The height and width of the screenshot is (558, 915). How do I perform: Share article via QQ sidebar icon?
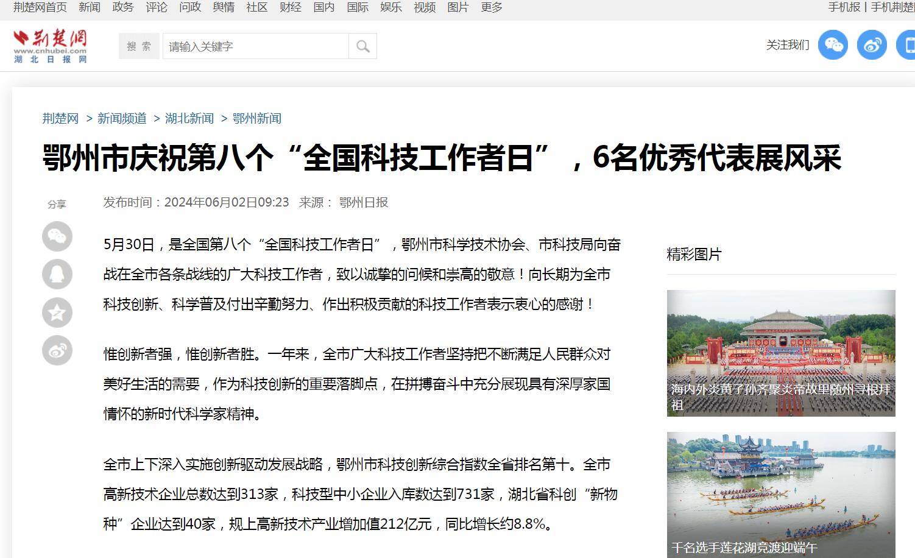coord(57,274)
